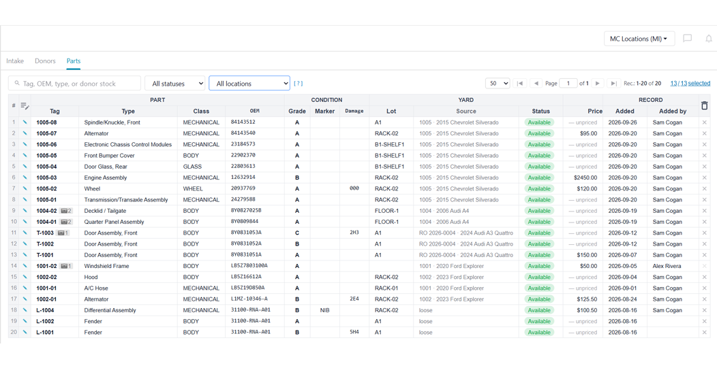Click the $95.00 price for Alternator

coord(589,133)
